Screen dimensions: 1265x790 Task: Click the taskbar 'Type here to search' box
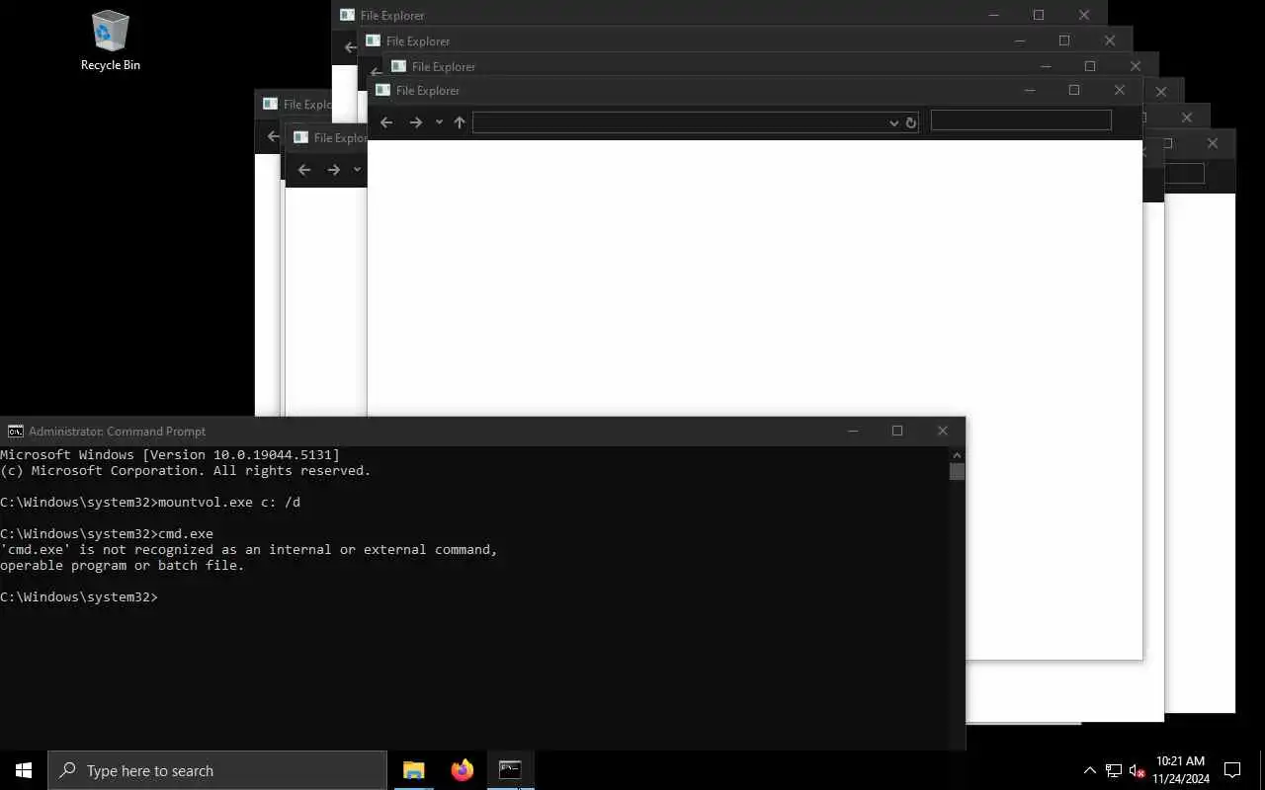pos(216,770)
